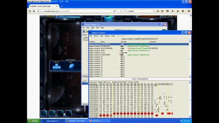219x123 pixels.
Task: Open Cheat Engine Edit menu
Action: [x=88, y=28]
